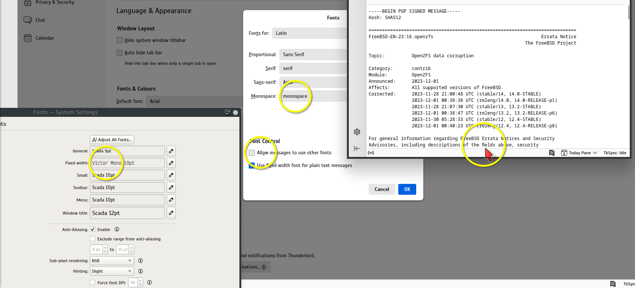This screenshot has height=288, width=635.
Task: Open settings via gear icon in spaces toolbar
Action: 357,132
